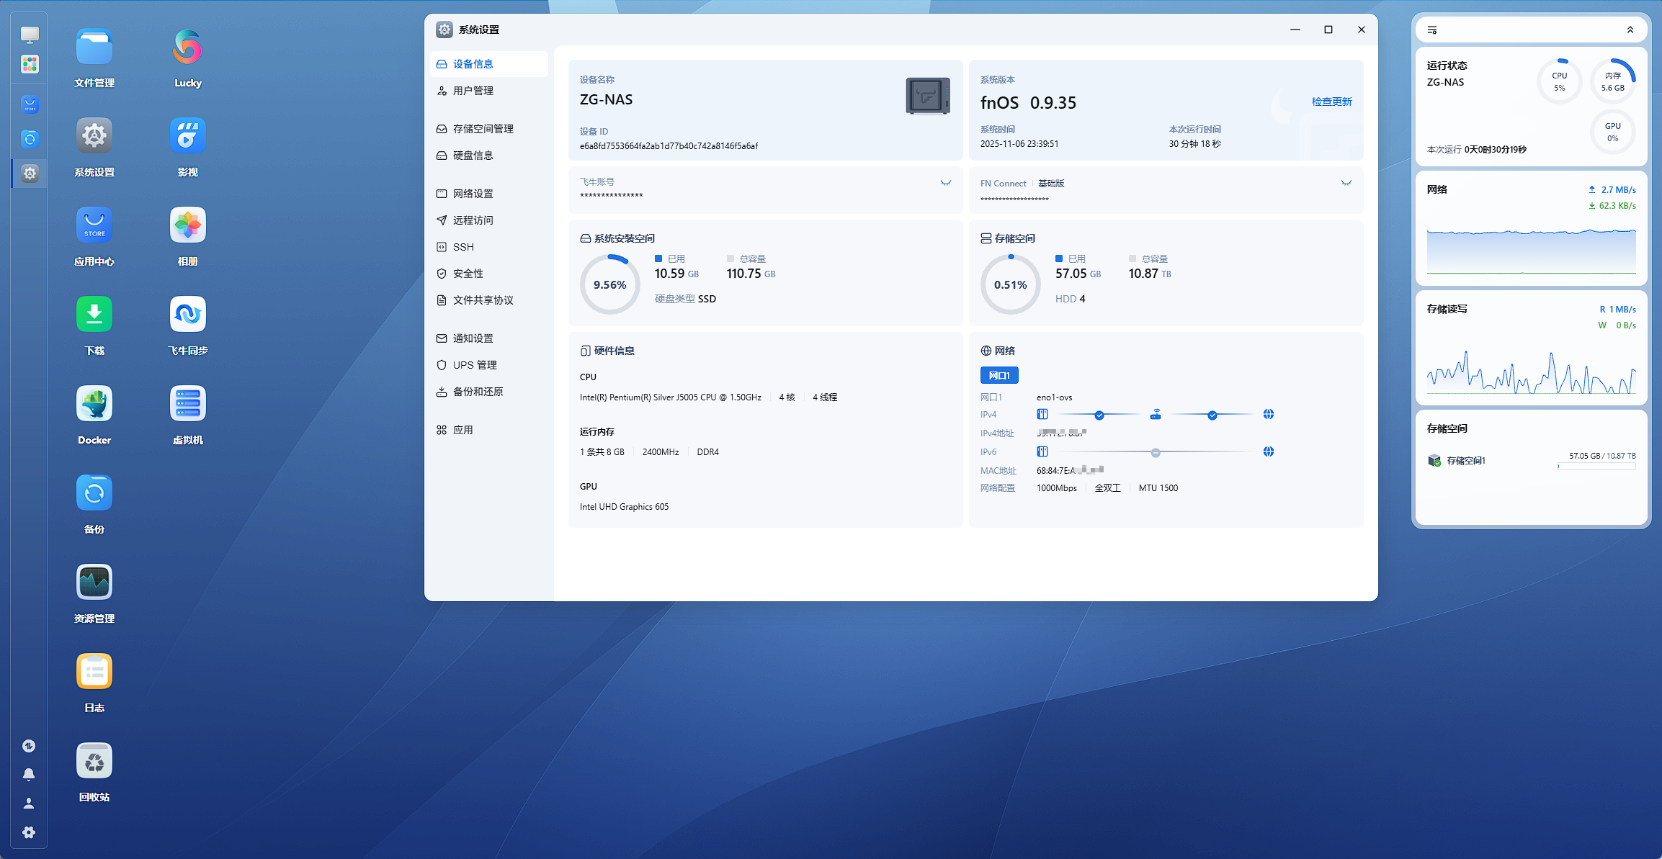Open the 影视 media app
This screenshot has height=859, width=1662.
click(x=187, y=136)
